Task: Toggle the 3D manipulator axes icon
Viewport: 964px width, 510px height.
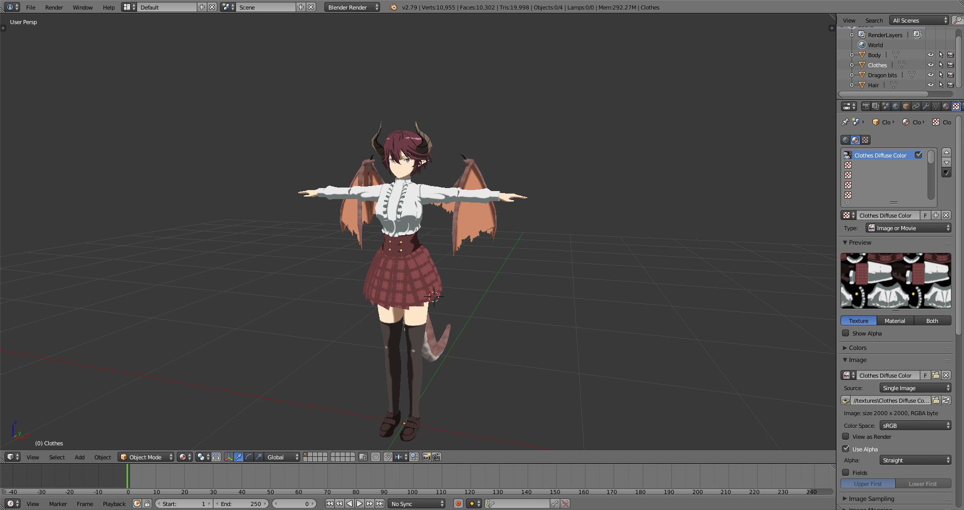Action: (x=229, y=457)
